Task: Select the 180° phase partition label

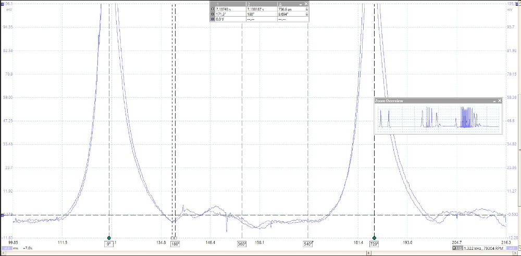Action: 175,244
